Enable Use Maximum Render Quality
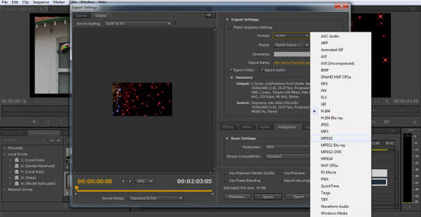 (226, 173)
